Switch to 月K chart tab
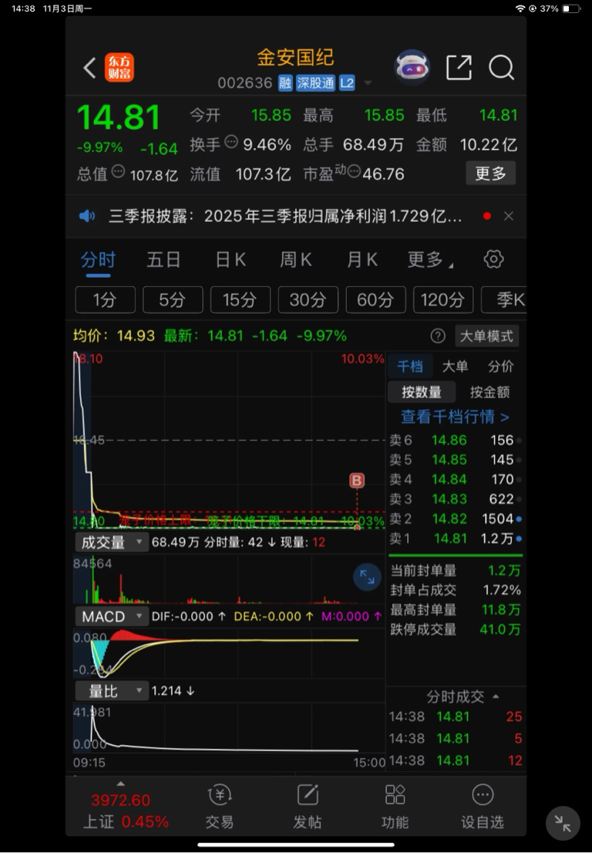The width and height of the screenshot is (592, 853). pos(362,259)
